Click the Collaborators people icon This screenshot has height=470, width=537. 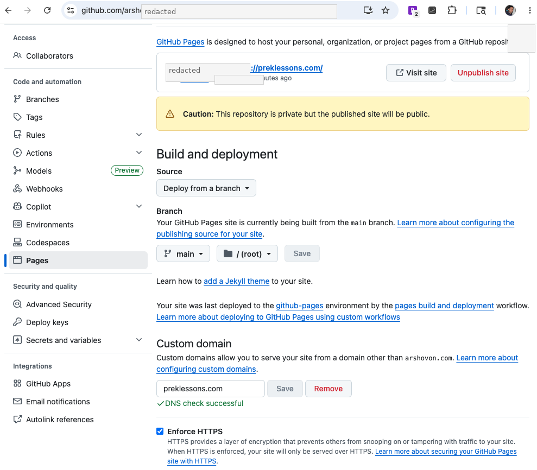click(x=17, y=55)
